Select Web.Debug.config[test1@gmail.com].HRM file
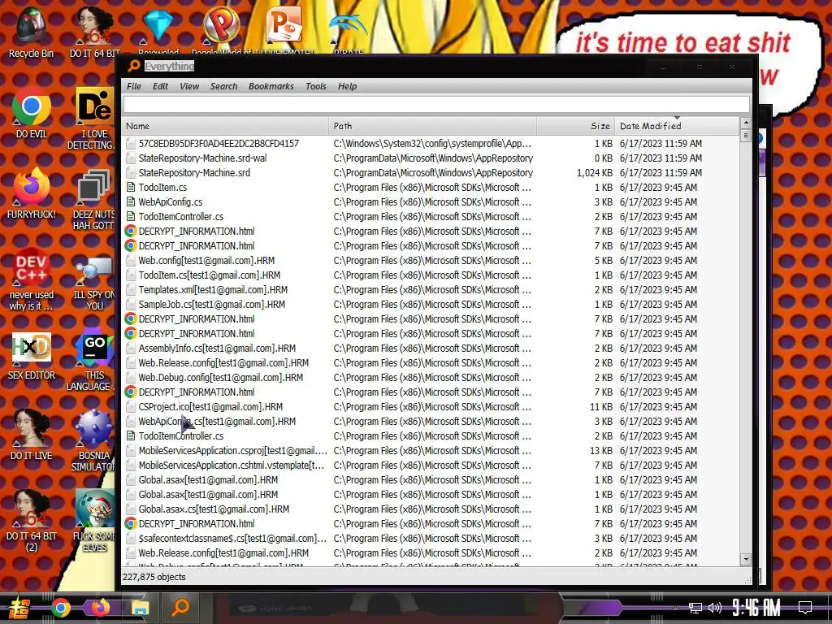 431,377
